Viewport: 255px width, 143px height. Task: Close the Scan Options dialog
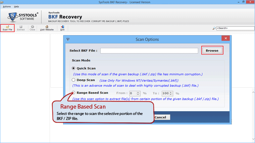coord(225,38)
